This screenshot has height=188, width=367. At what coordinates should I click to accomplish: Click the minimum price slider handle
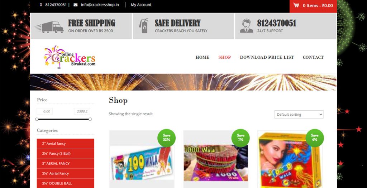tap(37, 119)
